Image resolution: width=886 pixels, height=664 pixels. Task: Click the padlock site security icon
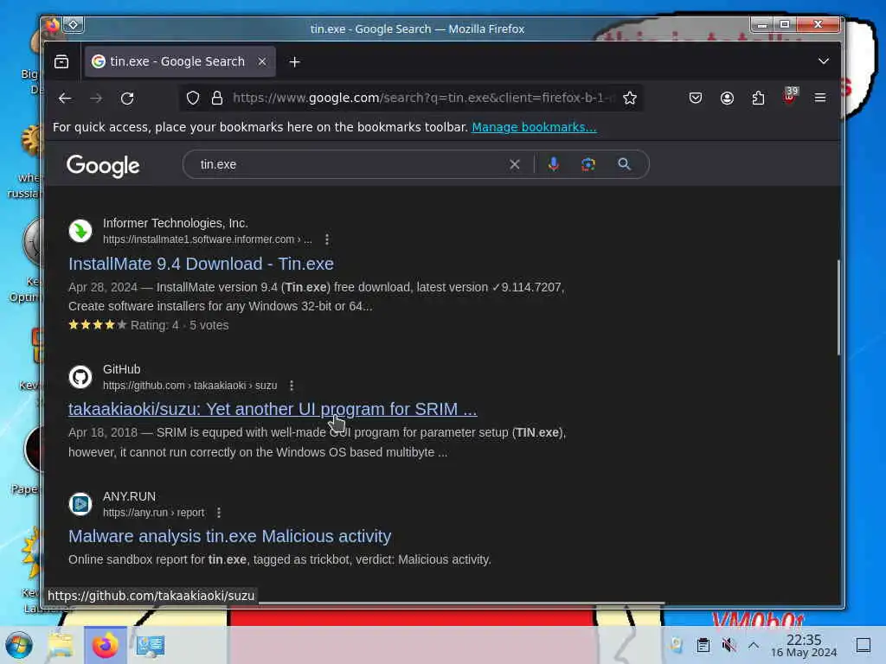pyautogui.click(x=217, y=99)
